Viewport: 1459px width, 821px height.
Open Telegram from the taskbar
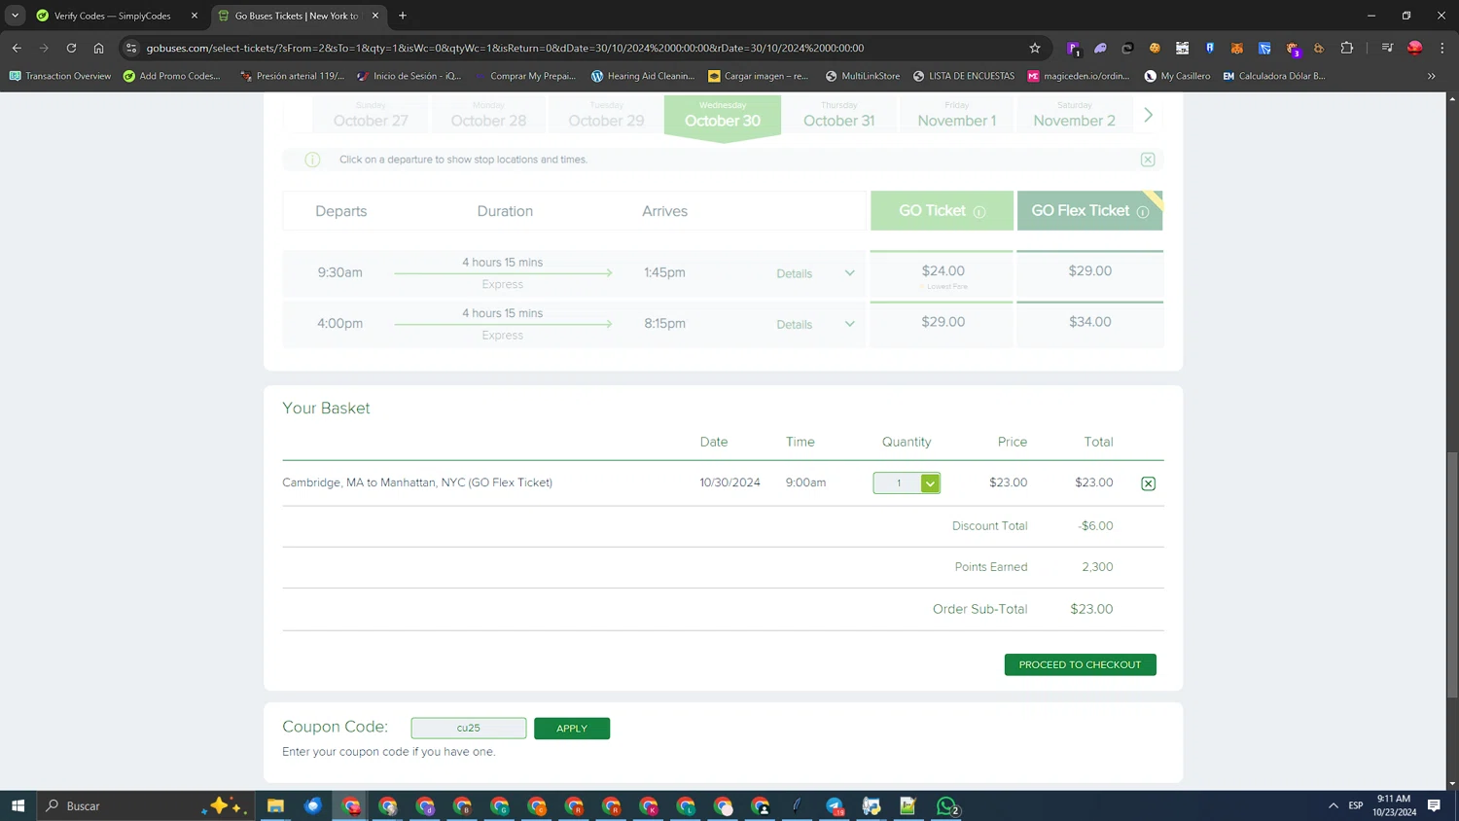(x=835, y=805)
